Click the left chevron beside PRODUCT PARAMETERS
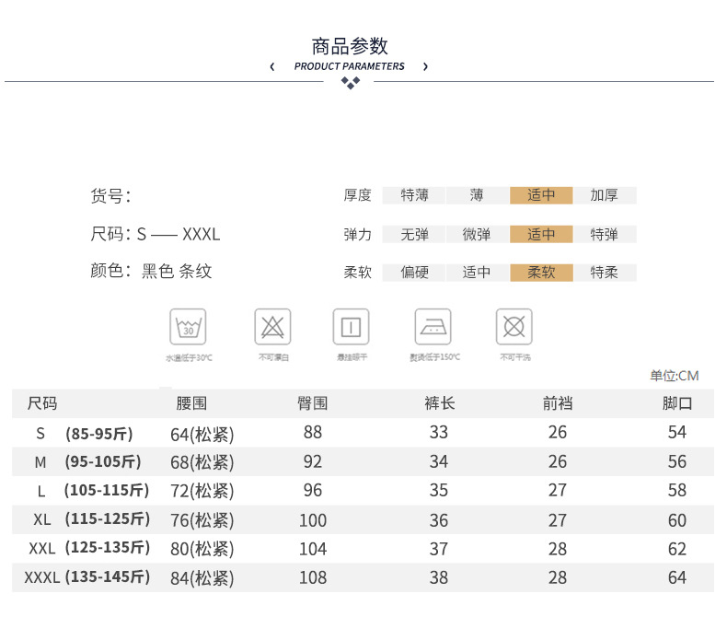This screenshot has height=617, width=727. 272,66
